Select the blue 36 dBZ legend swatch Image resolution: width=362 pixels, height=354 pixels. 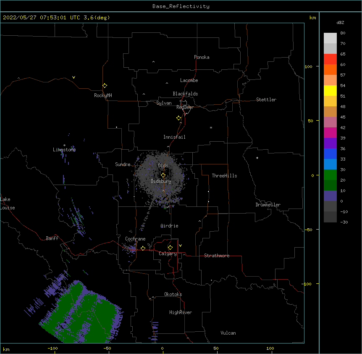[330, 153]
